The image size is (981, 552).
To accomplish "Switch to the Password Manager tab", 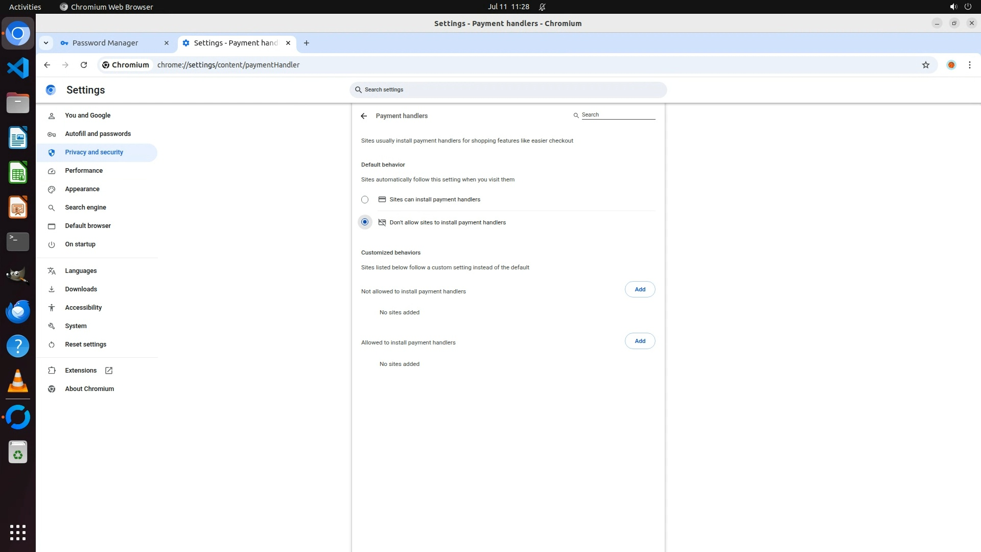I will 105,43.
